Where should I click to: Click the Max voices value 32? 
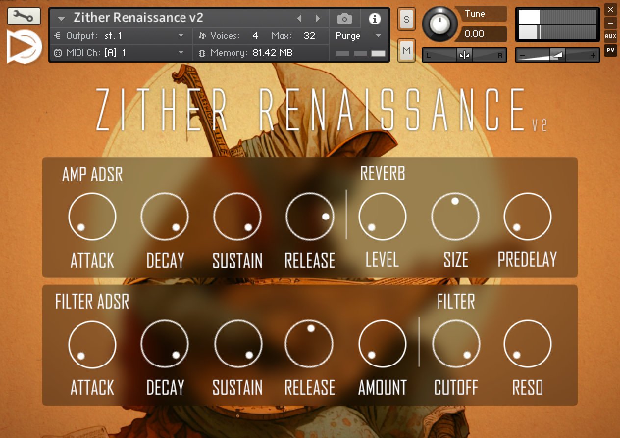[310, 36]
